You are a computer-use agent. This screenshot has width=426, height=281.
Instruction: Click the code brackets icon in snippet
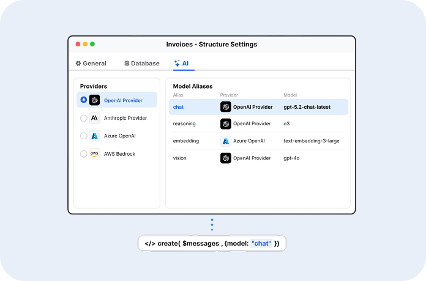pyautogui.click(x=150, y=243)
